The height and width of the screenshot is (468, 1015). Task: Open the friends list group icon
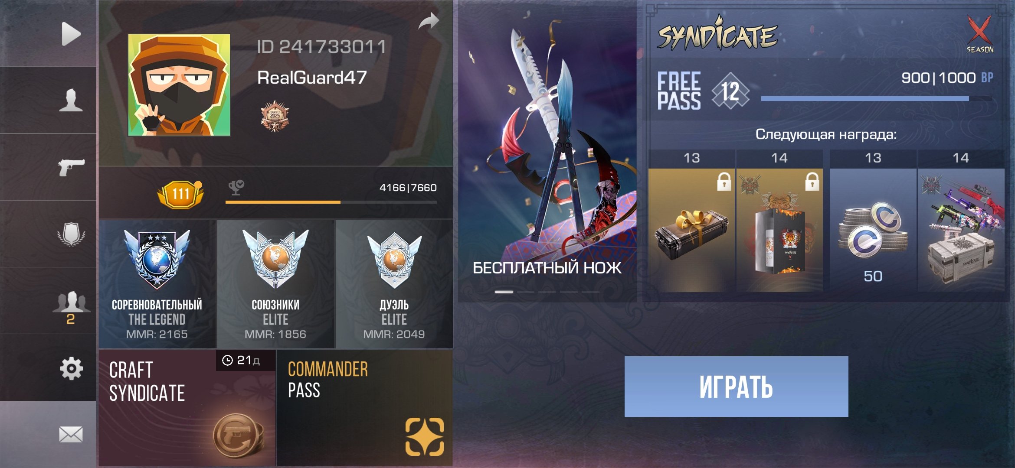[71, 307]
